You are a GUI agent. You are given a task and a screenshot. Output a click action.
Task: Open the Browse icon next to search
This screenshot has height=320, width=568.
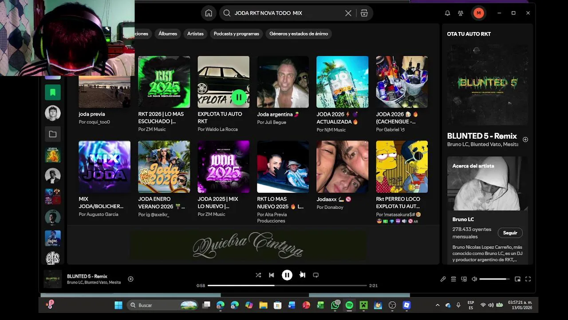tap(364, 13)
